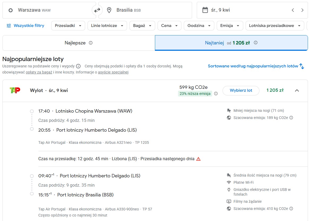This screenshot has width=309, height=221.
Task: Open Wszystkie filtry panel
Action: 25,26
